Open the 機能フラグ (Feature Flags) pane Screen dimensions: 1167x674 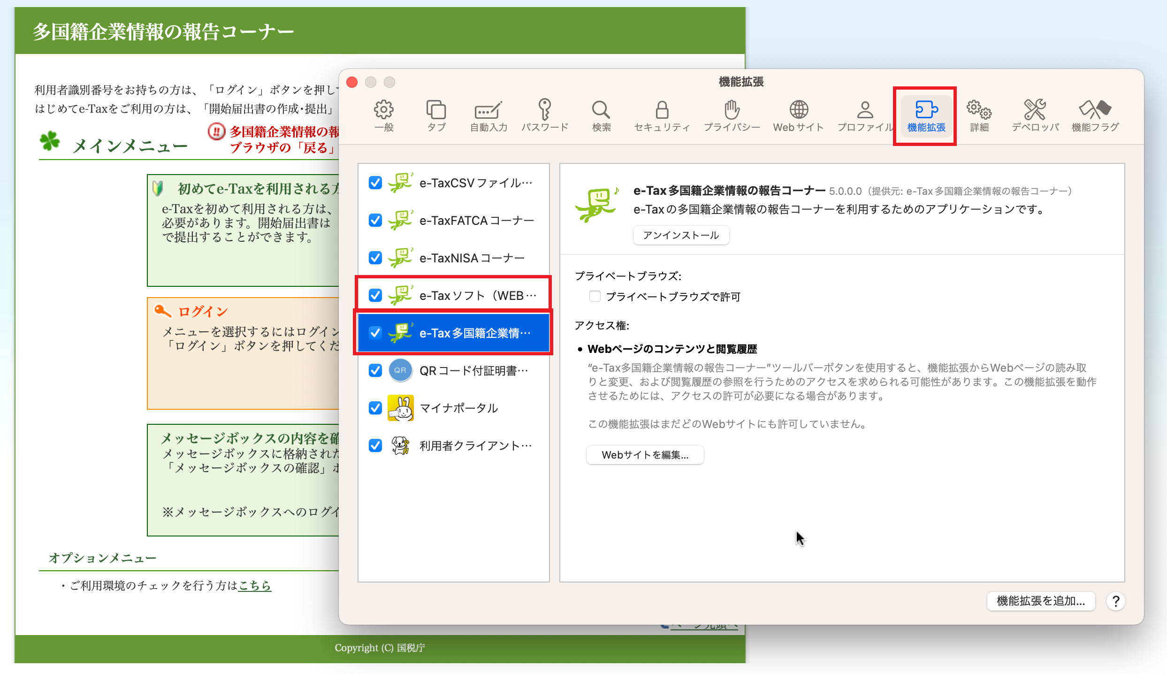click(x=1095, y=115)
